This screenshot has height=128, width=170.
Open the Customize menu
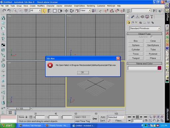[101, 6]
